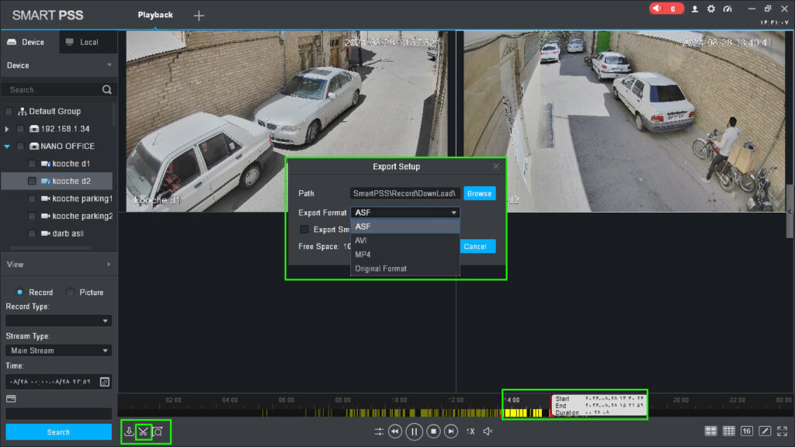Click the download recording icon
The image size is (795, 447).
(x=129, y=431)
